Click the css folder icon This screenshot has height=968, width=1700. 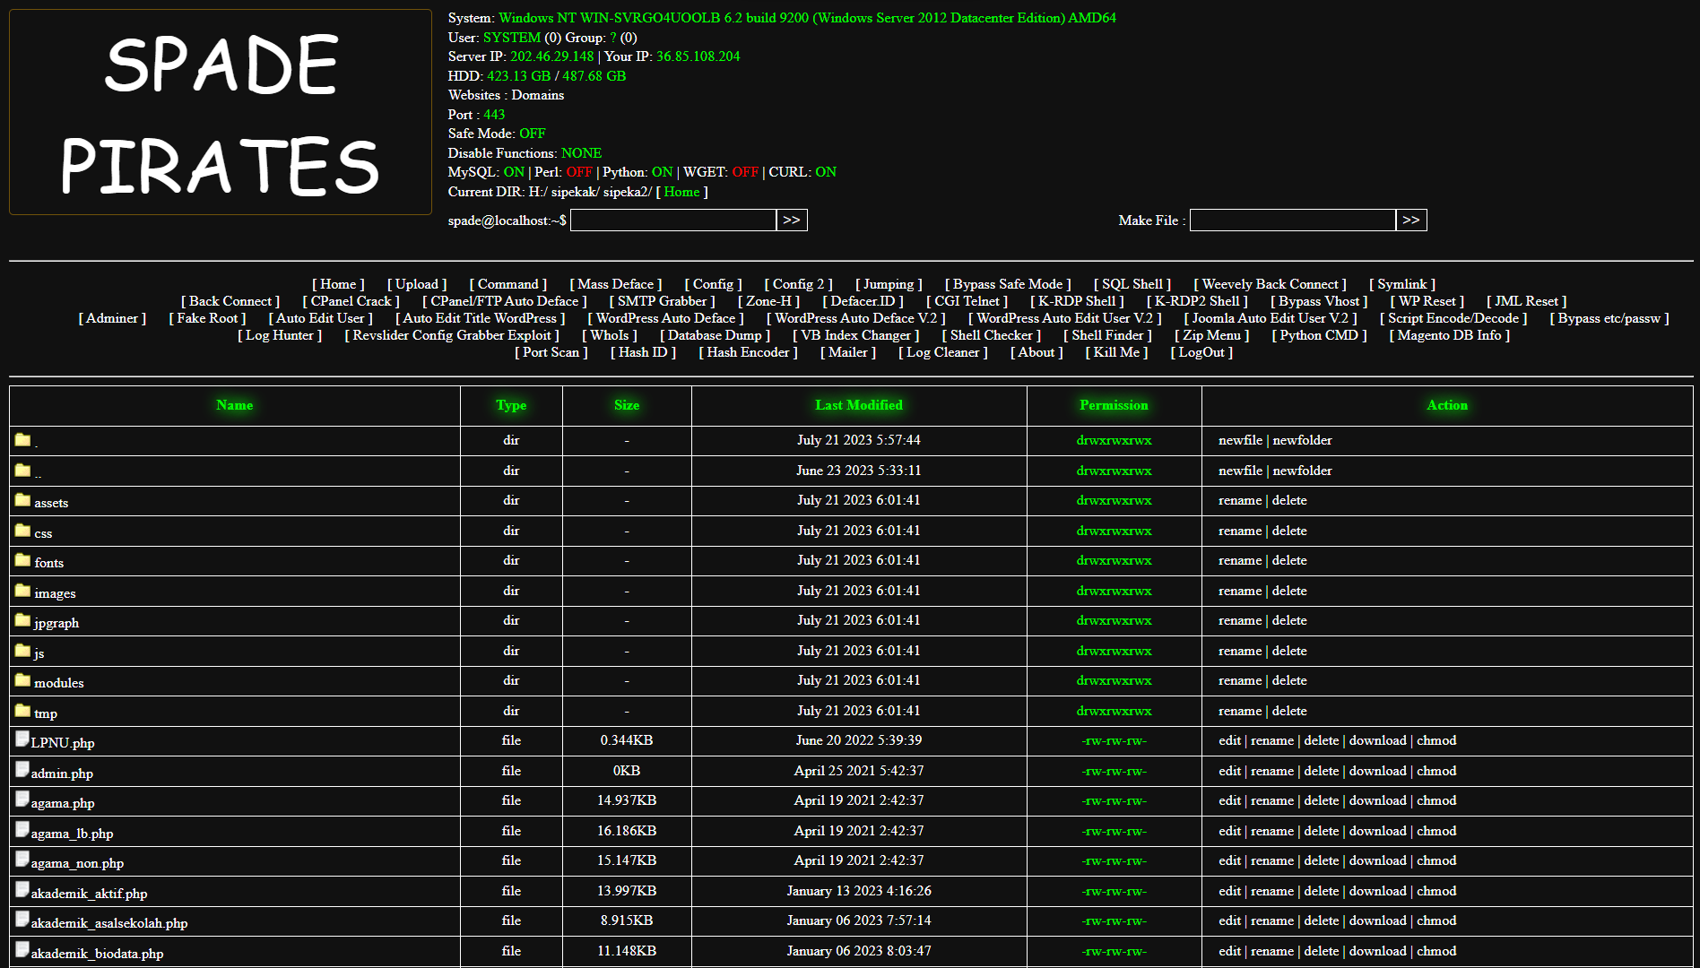[x=22, y=531]
